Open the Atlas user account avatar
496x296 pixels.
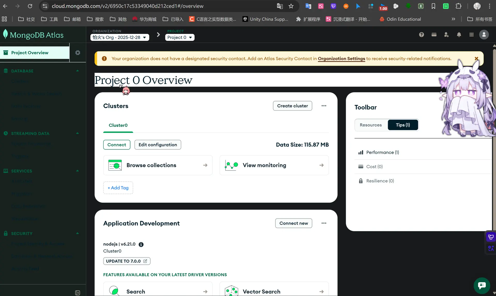click(484, 35)
